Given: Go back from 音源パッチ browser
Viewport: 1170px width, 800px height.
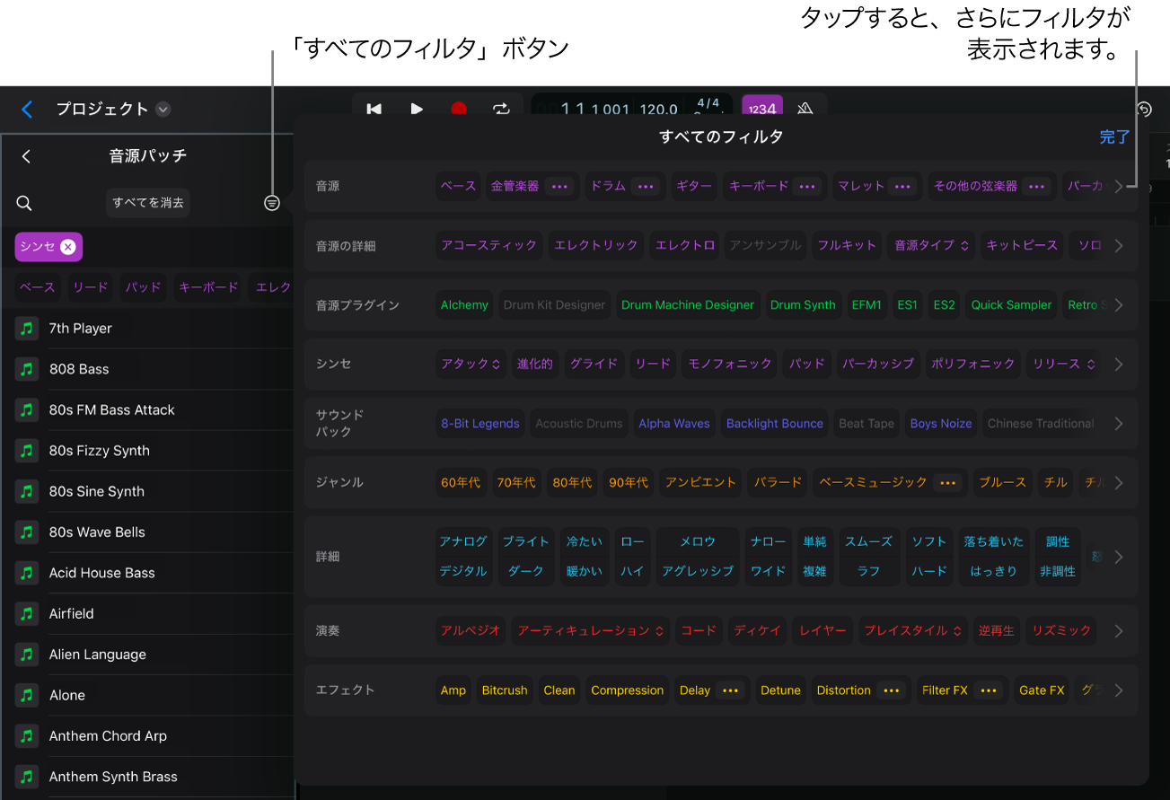Looking at the screenshot, I should 26,156.
